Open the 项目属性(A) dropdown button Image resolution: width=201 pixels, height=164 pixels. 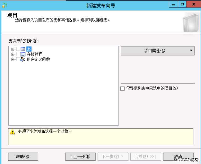158,51
